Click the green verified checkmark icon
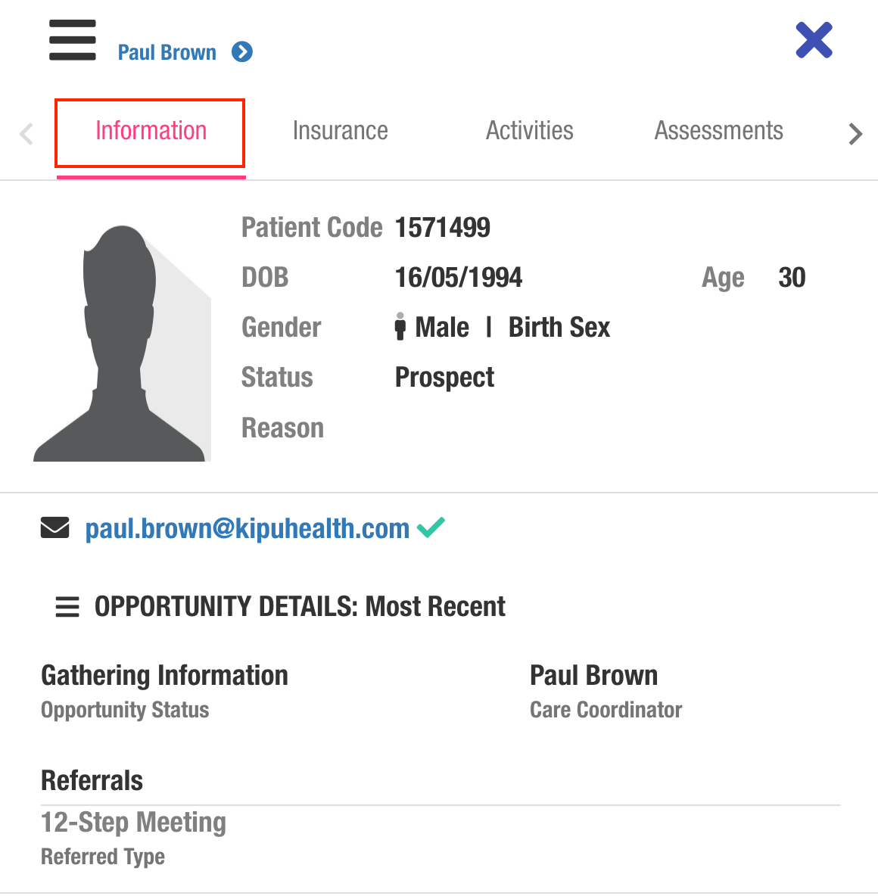The width and height of the screenshot is (878, 896). pos(431,527)
